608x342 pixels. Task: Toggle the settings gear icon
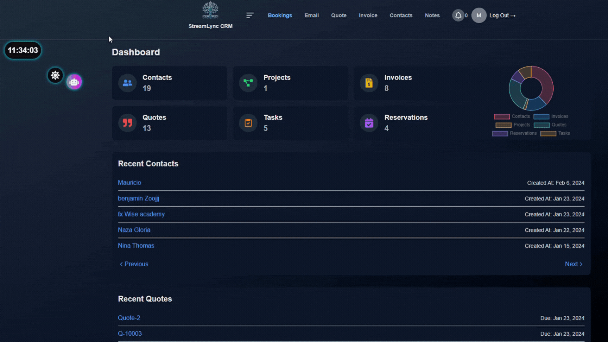55,75
